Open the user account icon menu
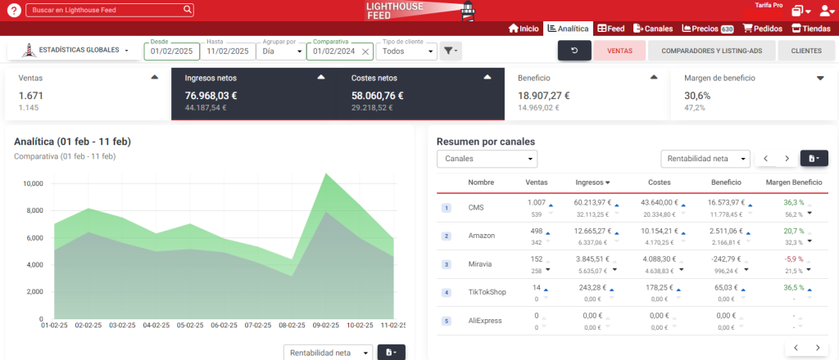Image resolution: width=839 pixels, height=360 pixels. tap(828, 11)
